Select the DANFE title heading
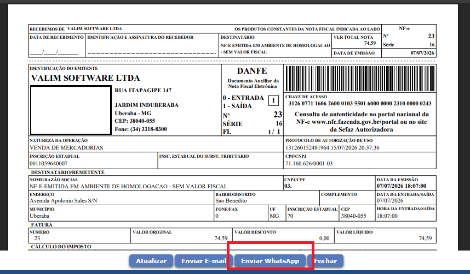Image resolution: width=470 pixels, height=274 pixels. tap(252, 71)
